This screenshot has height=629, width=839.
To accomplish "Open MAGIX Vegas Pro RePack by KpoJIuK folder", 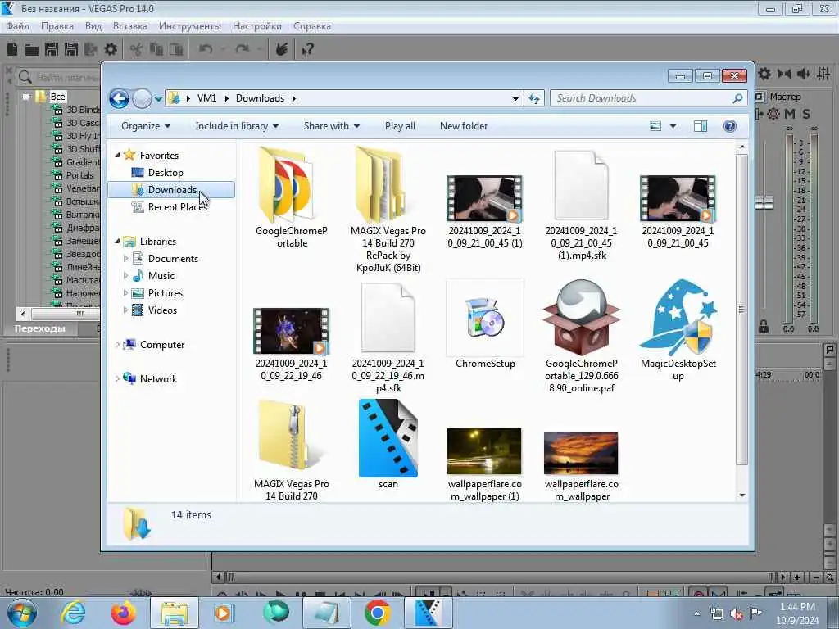I will coord(388,210).
